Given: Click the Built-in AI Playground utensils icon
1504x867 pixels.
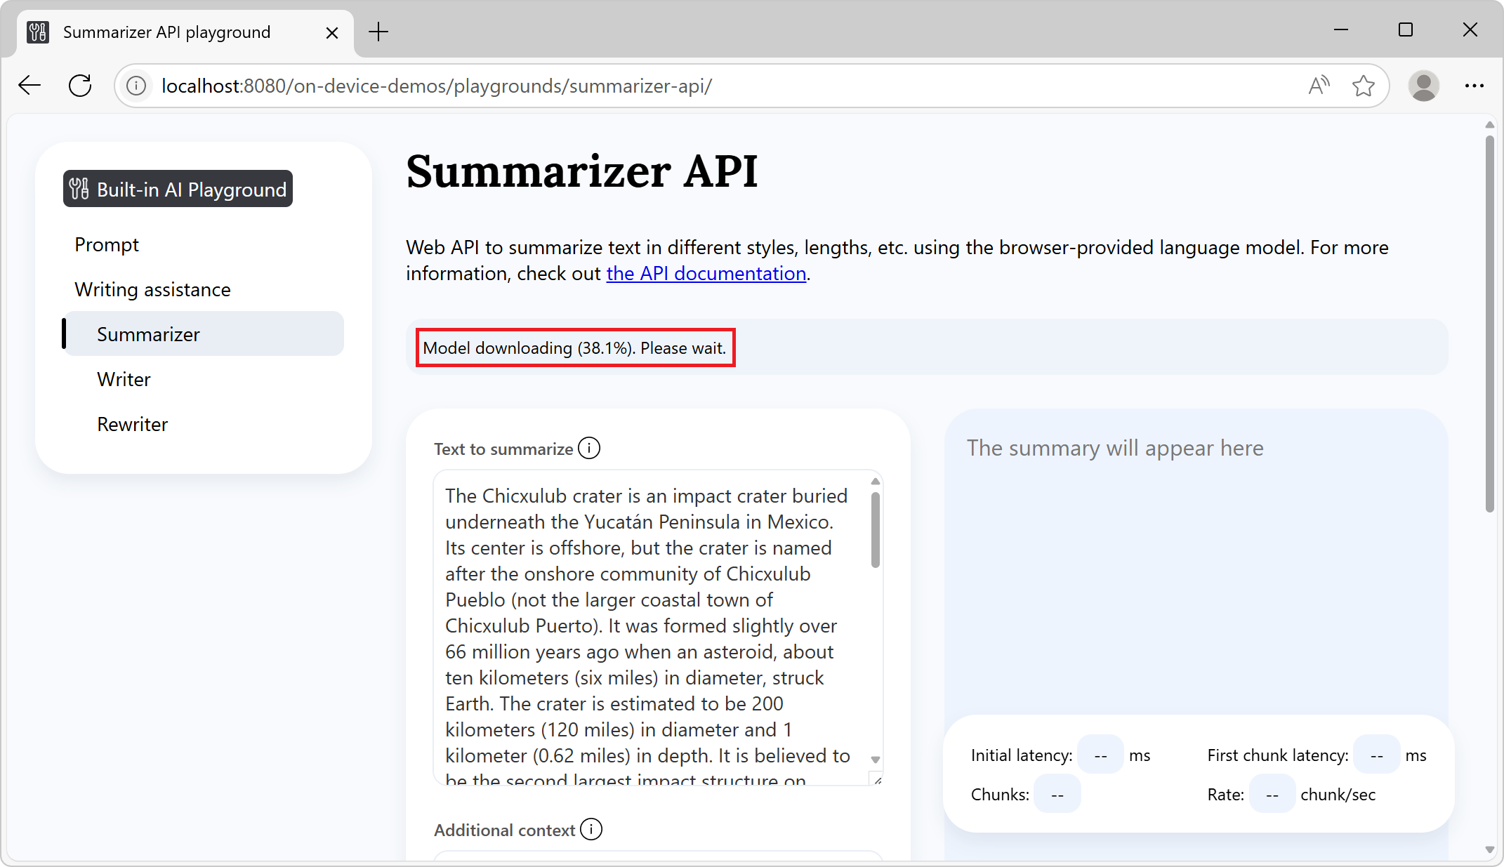Looking at the screenshot, I should (79, 188).
